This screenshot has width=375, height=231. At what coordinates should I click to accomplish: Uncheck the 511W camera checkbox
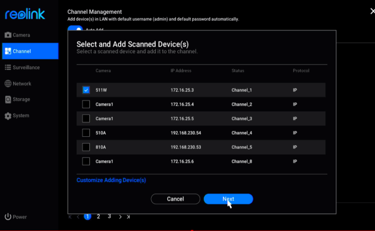pyautogui.click(x=86, y=90)
